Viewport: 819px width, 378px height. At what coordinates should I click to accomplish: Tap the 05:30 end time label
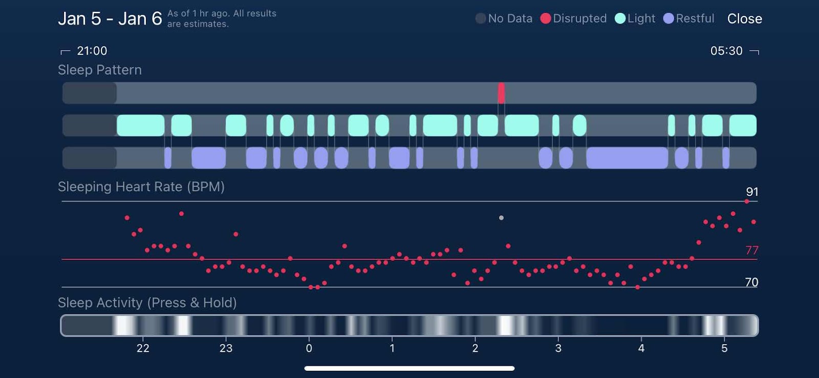726,51
